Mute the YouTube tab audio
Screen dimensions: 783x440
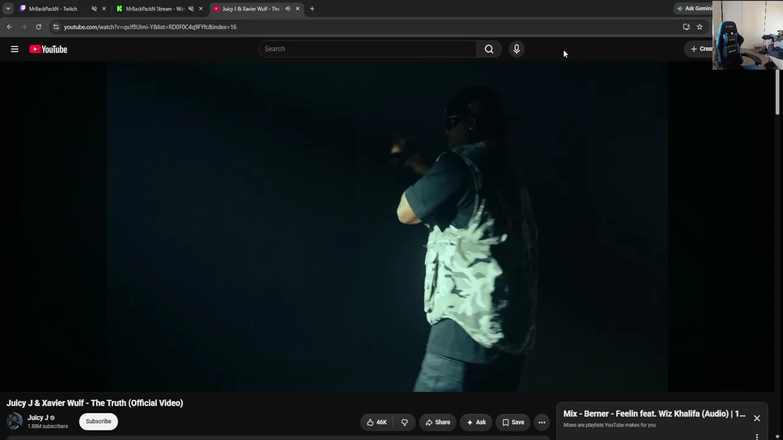288,9
